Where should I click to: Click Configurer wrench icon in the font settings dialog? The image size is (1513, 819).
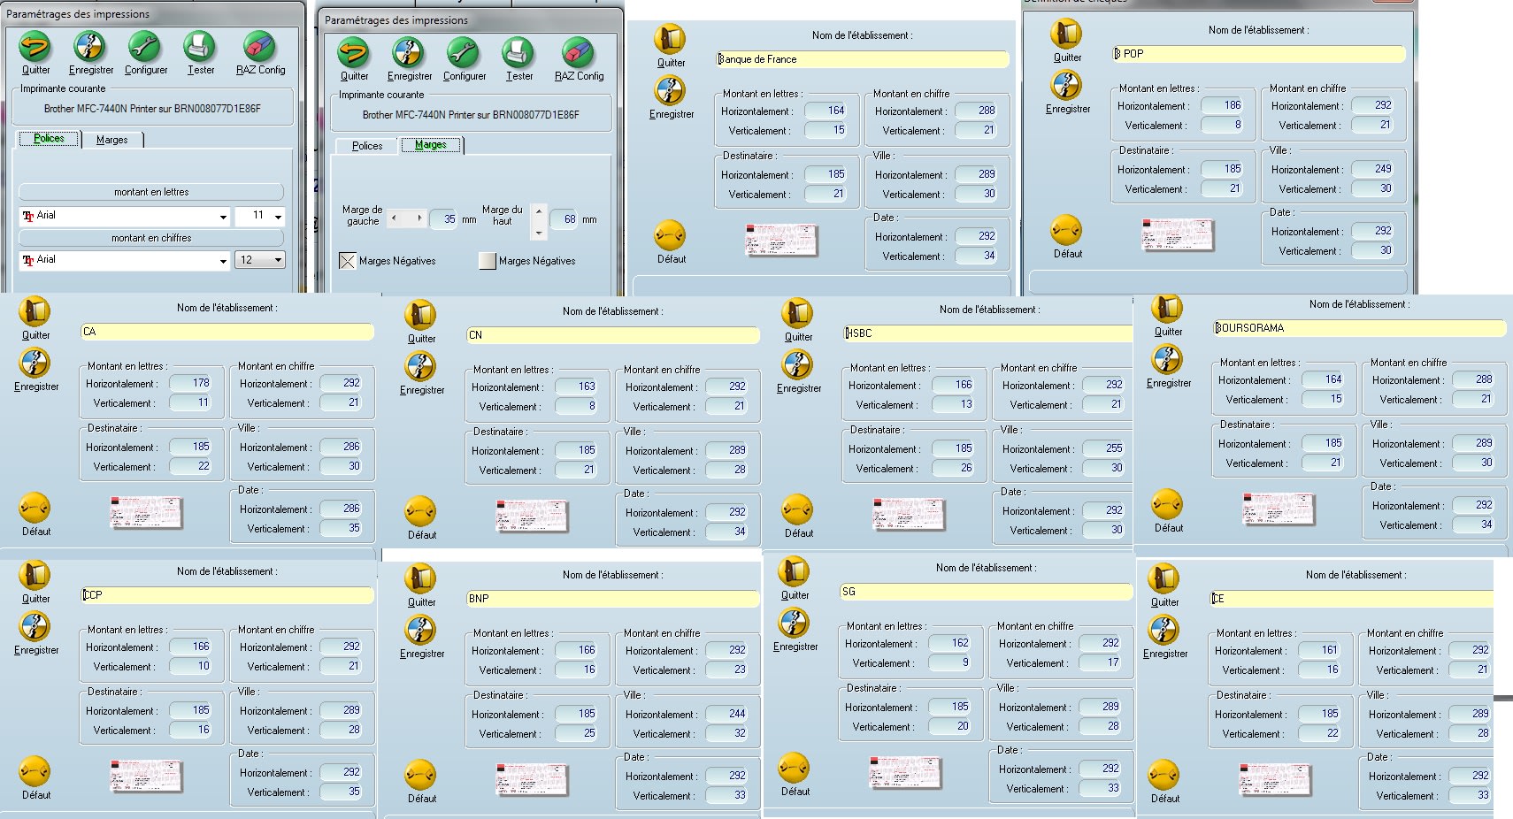(144, 46)
